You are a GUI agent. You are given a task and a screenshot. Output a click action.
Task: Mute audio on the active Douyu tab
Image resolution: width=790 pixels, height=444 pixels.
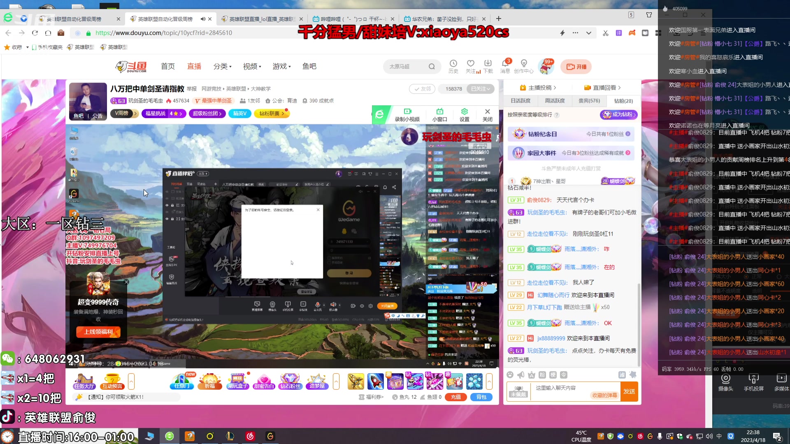tap(203, 19)
